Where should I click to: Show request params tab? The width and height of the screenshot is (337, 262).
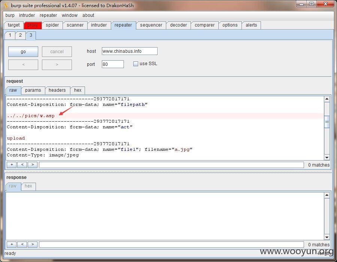click(x=33, y=90)
